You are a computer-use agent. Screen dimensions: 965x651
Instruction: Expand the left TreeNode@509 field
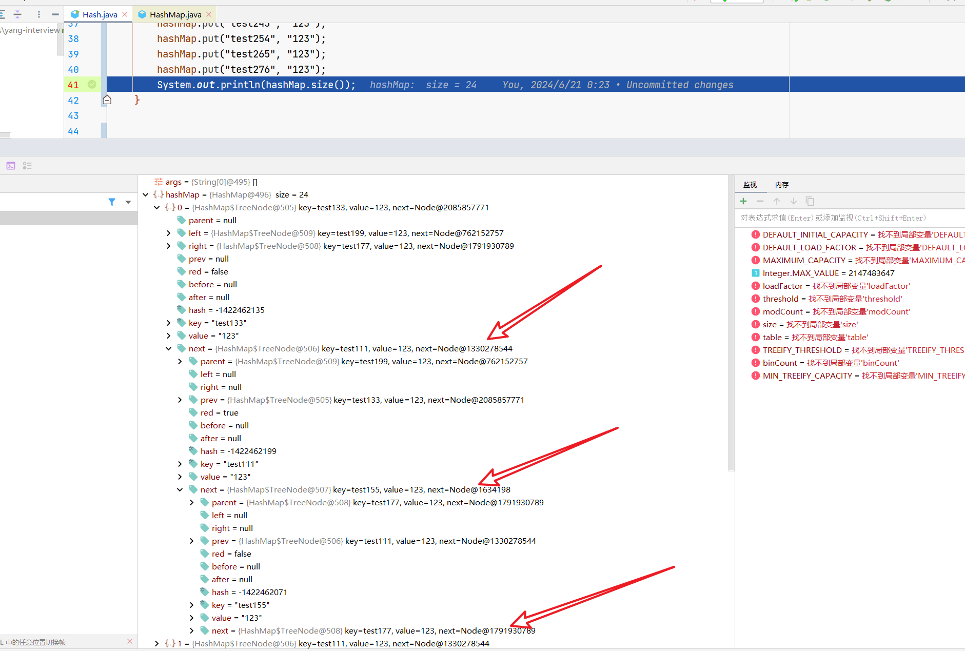tap(169, 233)
